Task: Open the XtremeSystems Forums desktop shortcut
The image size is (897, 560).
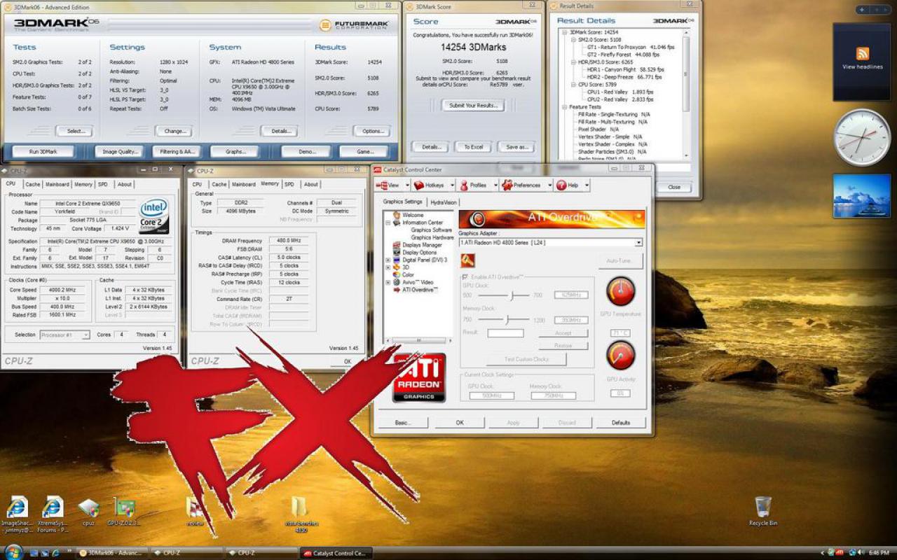Action: (53, 515)
